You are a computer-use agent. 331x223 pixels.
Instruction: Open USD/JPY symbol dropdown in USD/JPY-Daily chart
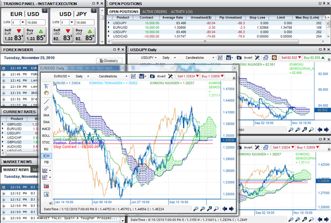pos(148,57)
